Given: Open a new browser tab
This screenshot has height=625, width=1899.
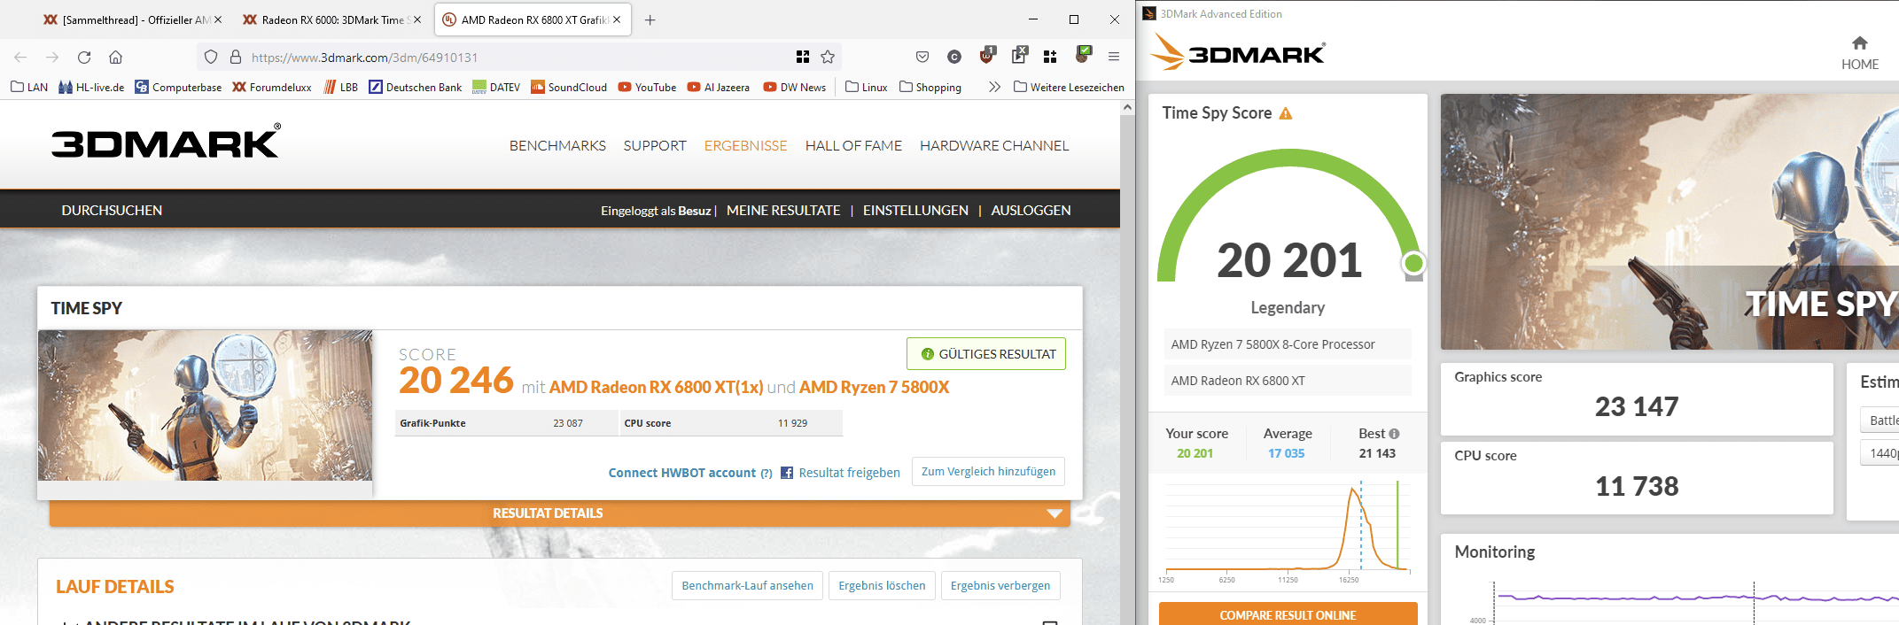Looking at the screenshot, I should (x=650, y=19).
